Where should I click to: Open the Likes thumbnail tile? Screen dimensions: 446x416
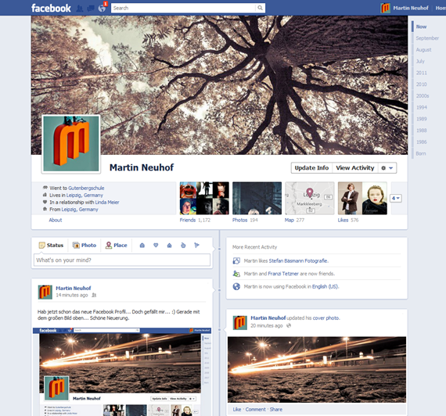click(x=362, y=198)
